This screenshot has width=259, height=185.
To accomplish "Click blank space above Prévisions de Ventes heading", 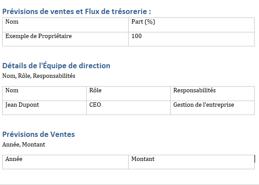I will tap(128, 122).
